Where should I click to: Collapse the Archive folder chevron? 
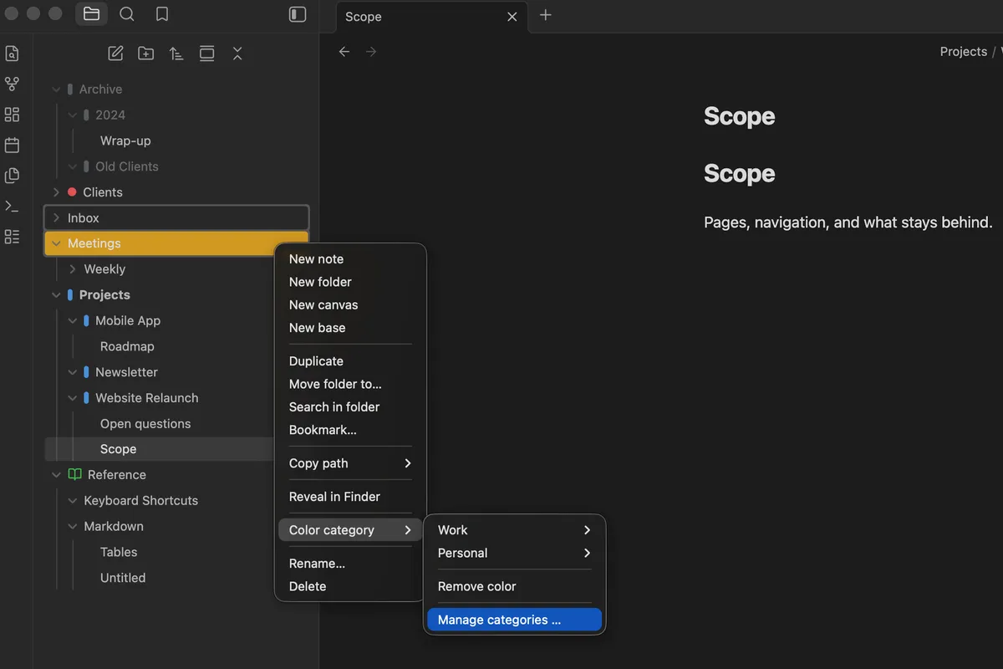[x=56, y=89]
